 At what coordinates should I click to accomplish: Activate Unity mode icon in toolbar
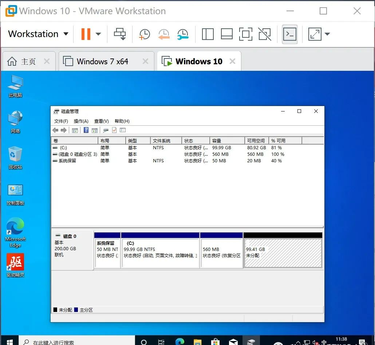click(265, 34)
